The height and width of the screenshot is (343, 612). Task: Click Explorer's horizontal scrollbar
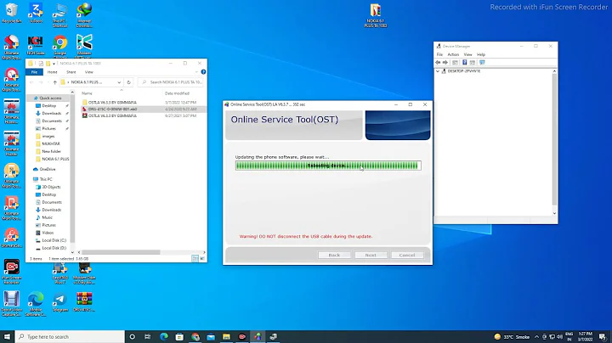pos(121,252)
